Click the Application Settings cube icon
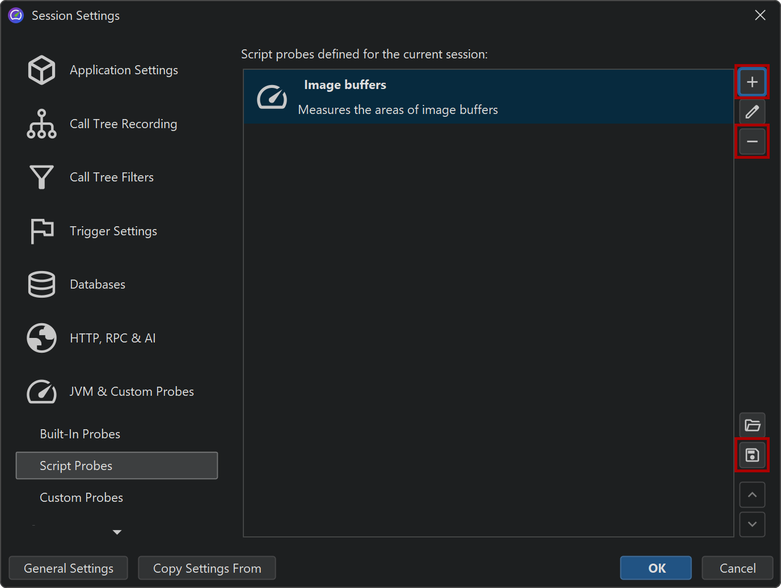This screenshot has width=781, height=588. coord(41,70)
